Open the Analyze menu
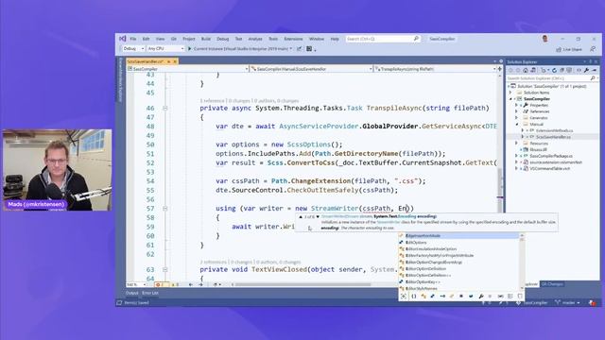 pyautogui.click(x=255, y=39)
